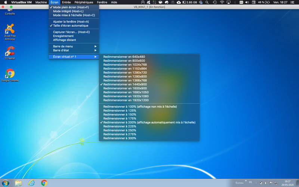The height and width of the screenshot is (187, 299).
Task: Select Capturer l'écran... (Host+E)
Action: (74, 32)
